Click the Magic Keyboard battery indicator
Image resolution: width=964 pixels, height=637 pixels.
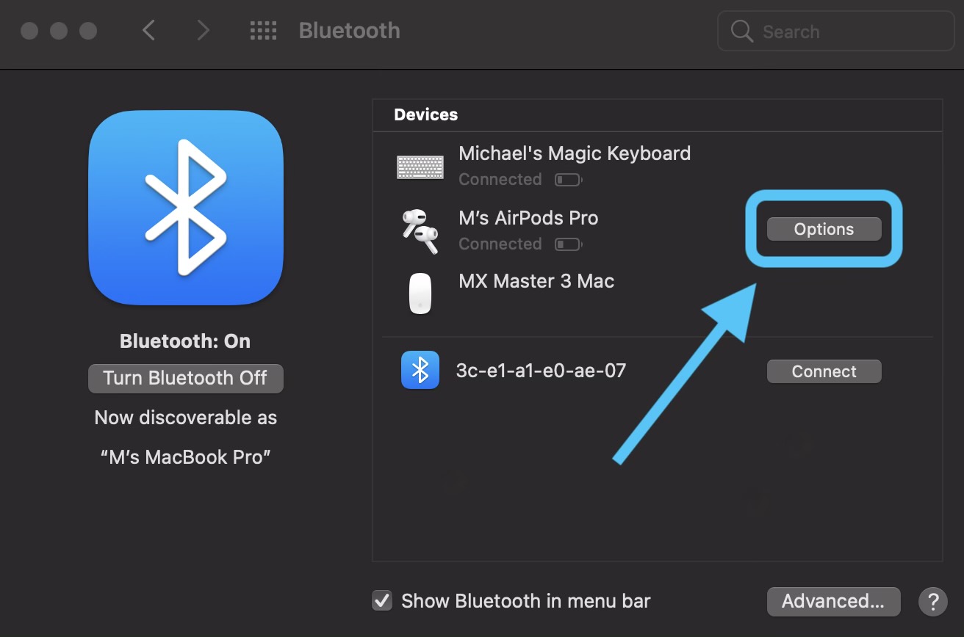click(x=568, y=179)
